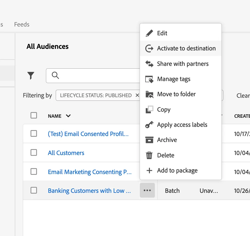Sort by the NAME column chevron
250x236 pixels.
(x=68, y=116)
